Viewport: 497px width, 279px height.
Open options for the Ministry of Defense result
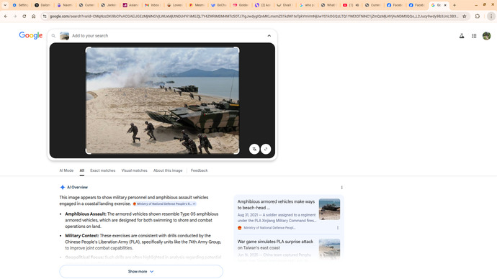[x=338, y=228]
